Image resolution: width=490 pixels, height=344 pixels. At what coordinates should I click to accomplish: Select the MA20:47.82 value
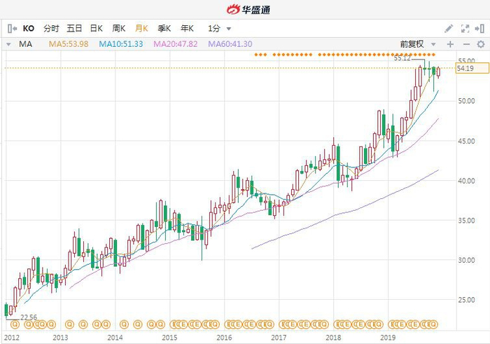pyautogui.click(x=176, y=44)
